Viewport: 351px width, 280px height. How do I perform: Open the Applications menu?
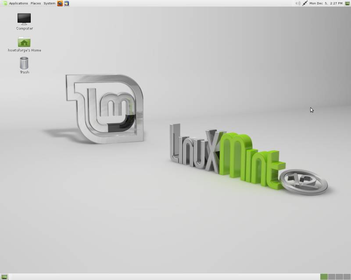click(18, 3)
